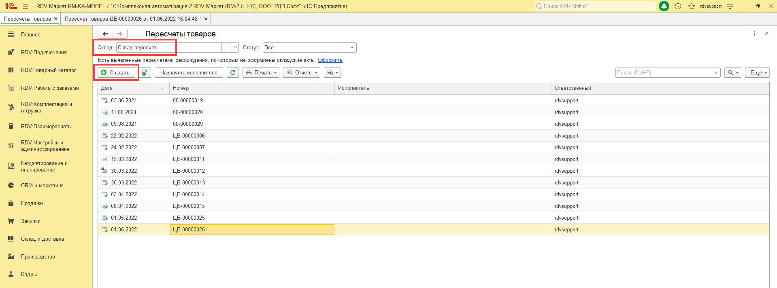Open the Печать dropdown menu

click(261, 72)
